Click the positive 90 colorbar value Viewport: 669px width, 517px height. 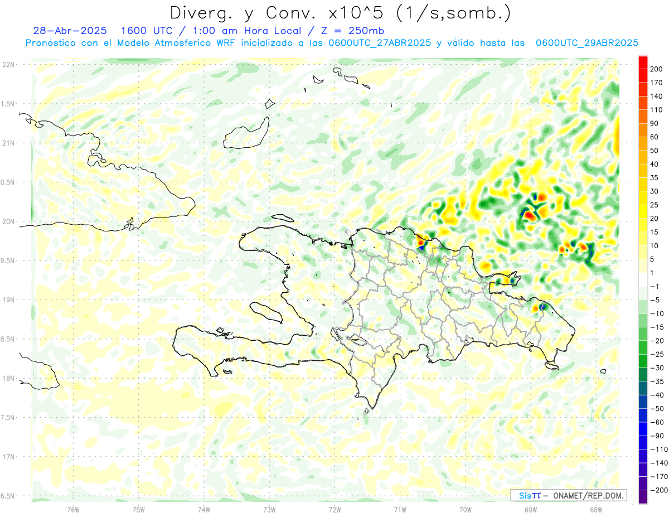[655, 123]
